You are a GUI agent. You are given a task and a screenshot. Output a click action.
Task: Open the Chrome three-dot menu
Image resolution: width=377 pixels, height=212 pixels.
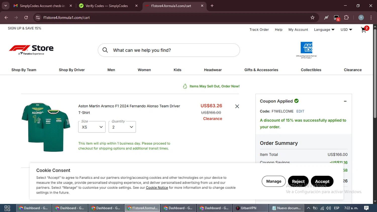click(x=371, y=17)
